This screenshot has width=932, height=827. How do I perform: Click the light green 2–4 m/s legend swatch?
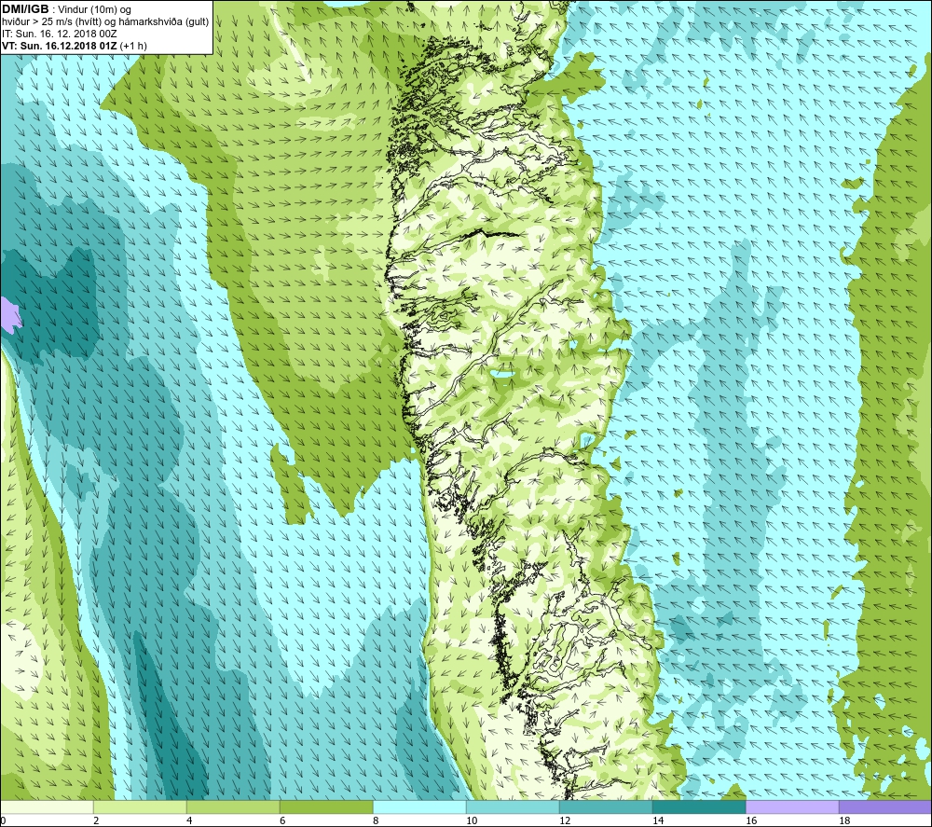pos(140,806)
